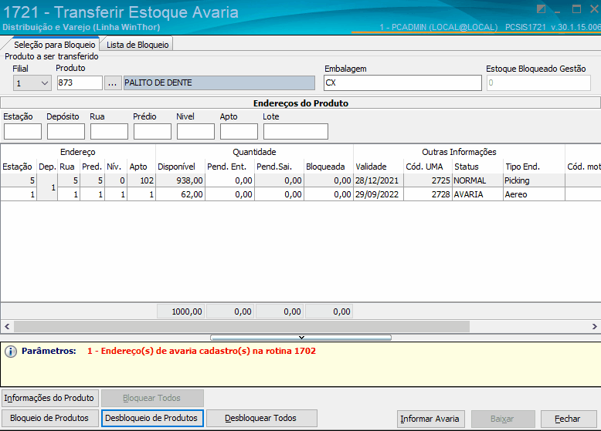601x431 pixels.
Task: Sort by Disponível column header
Action: point(180,167)
